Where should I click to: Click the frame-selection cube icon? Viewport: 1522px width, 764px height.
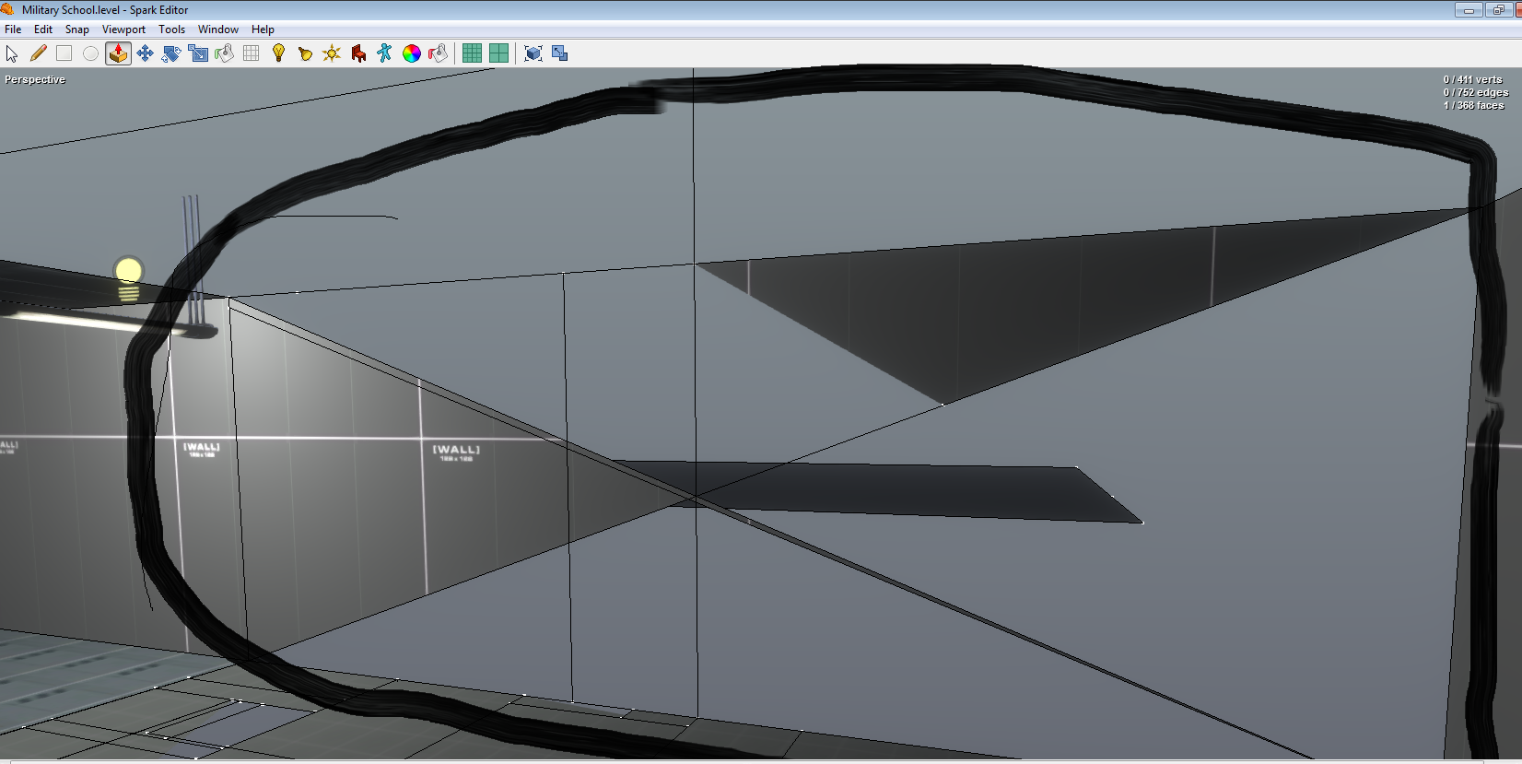coord(533,53)
